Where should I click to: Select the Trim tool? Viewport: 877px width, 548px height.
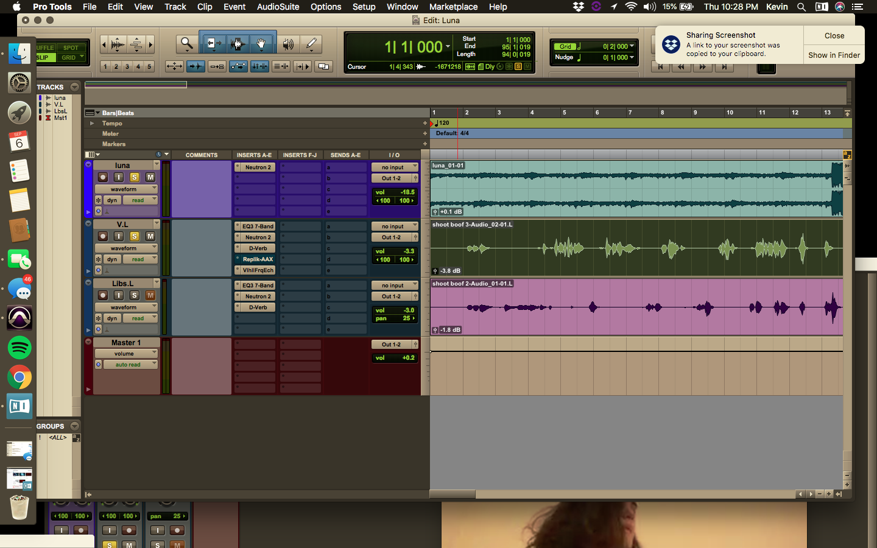pyautogui.click(x=213, y=44)
